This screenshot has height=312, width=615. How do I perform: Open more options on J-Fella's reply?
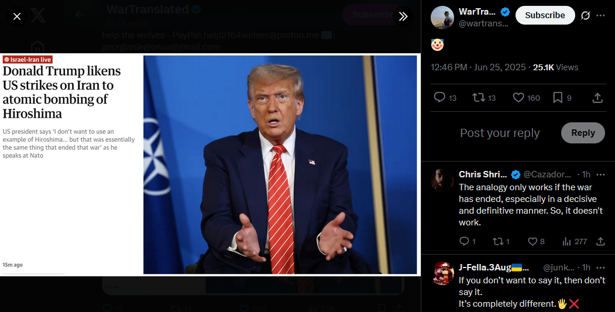click(600, 268)
